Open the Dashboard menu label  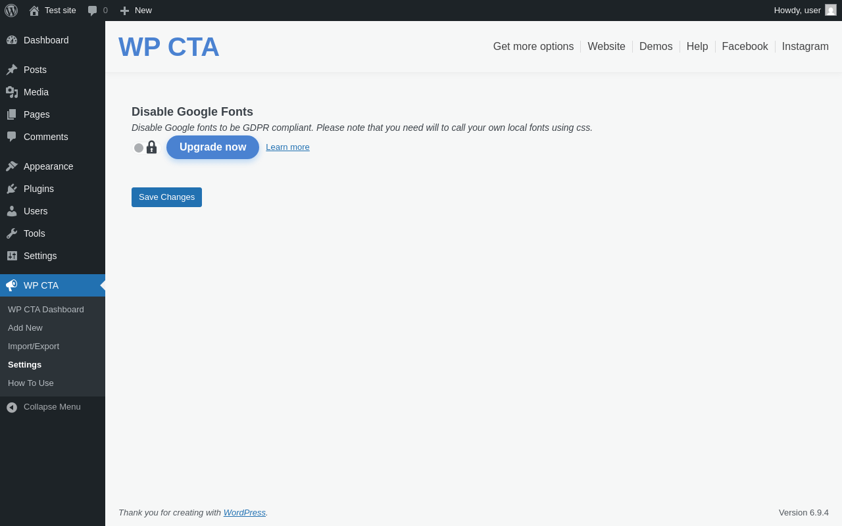click(46, 40)
